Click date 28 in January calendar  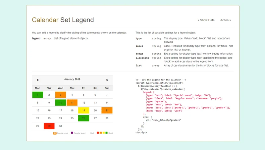tap(107, 118)
